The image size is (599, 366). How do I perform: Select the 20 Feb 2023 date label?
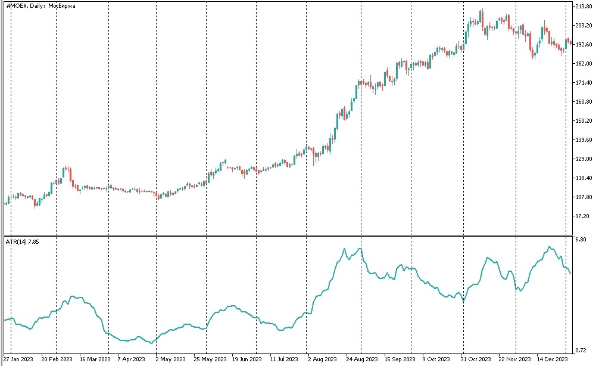pyautogui.click(x=57, y=359)
